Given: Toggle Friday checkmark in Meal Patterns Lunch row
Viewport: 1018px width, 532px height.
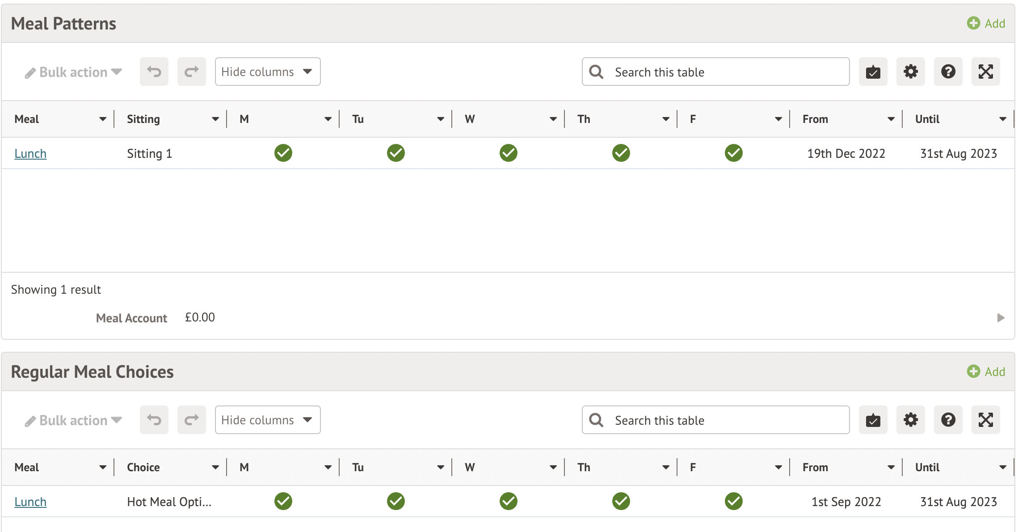Looking at the screenshot, I should 733,153.
